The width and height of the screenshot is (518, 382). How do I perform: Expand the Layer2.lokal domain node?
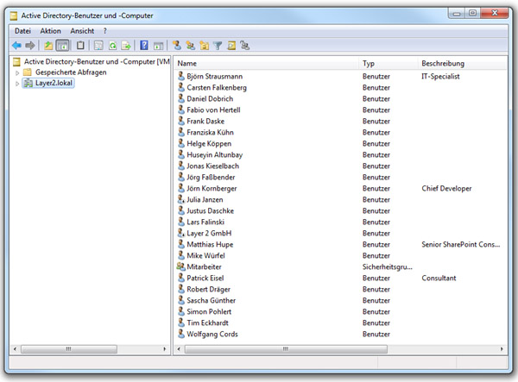tap(16, 84)
